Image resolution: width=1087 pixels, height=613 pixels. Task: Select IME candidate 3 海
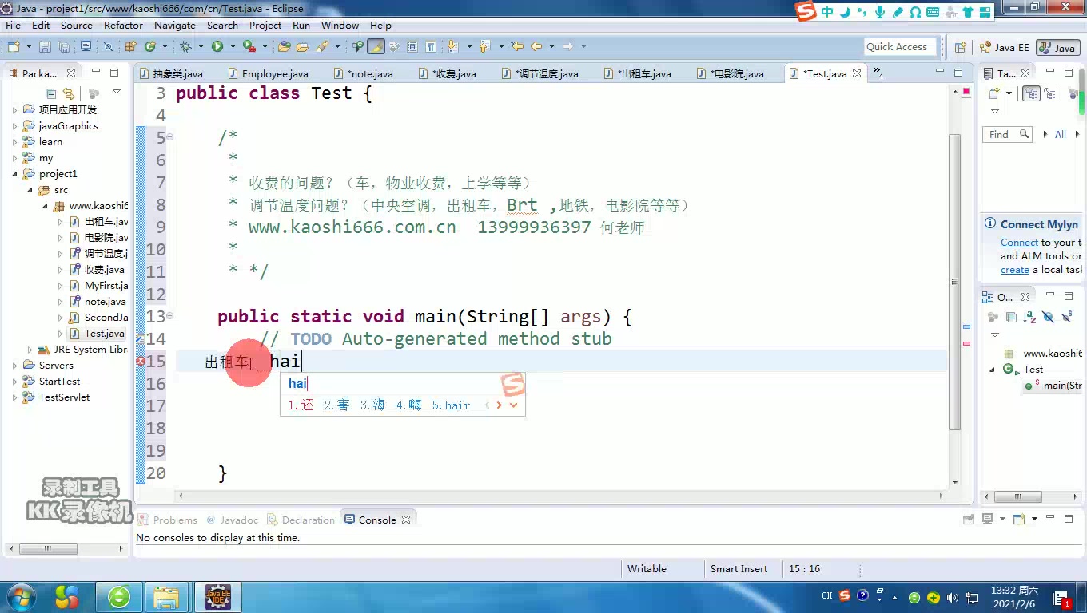372,405
